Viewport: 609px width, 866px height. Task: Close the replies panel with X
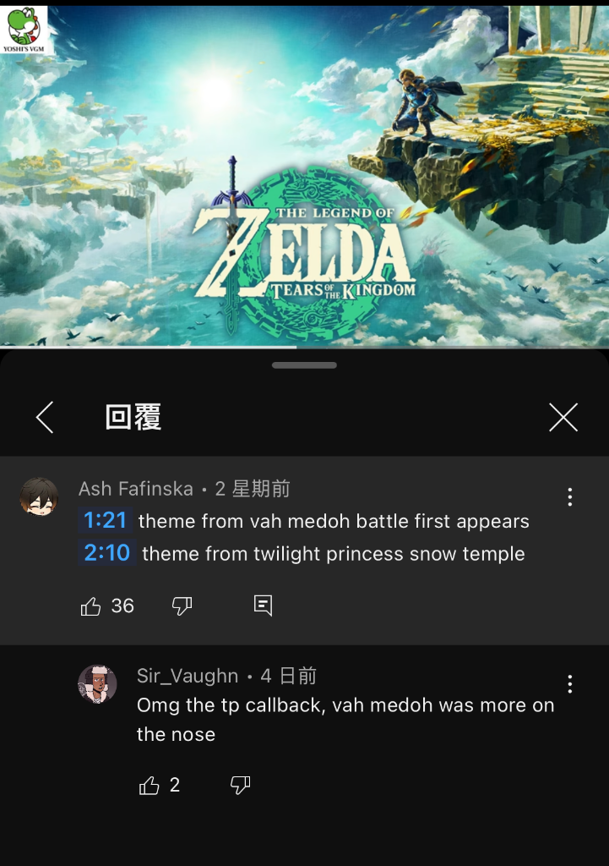click(x=563, y=417)
